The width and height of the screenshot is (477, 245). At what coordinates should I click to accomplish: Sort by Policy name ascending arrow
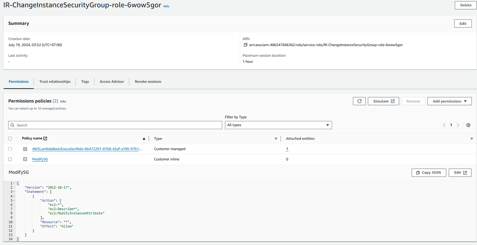click(144, 139)
